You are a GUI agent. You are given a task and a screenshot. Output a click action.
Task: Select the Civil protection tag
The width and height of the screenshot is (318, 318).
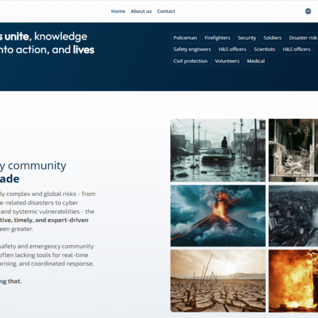click(x=190, y=61)
